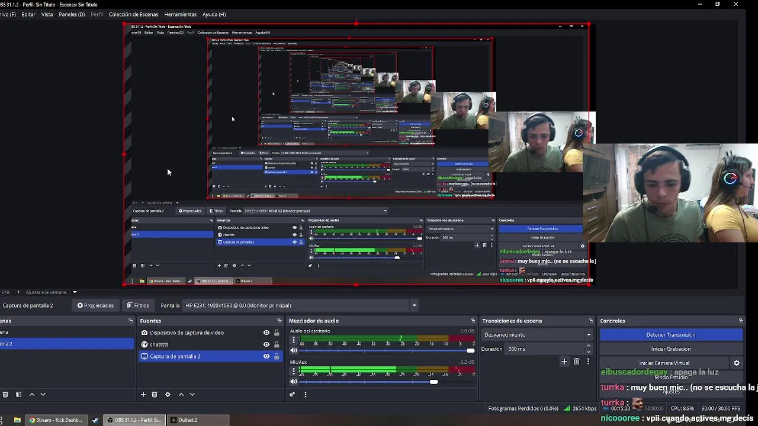Screen dimensions: 758x426
Task: Open Filtros for the selected source
Action: tap(138, 305)
